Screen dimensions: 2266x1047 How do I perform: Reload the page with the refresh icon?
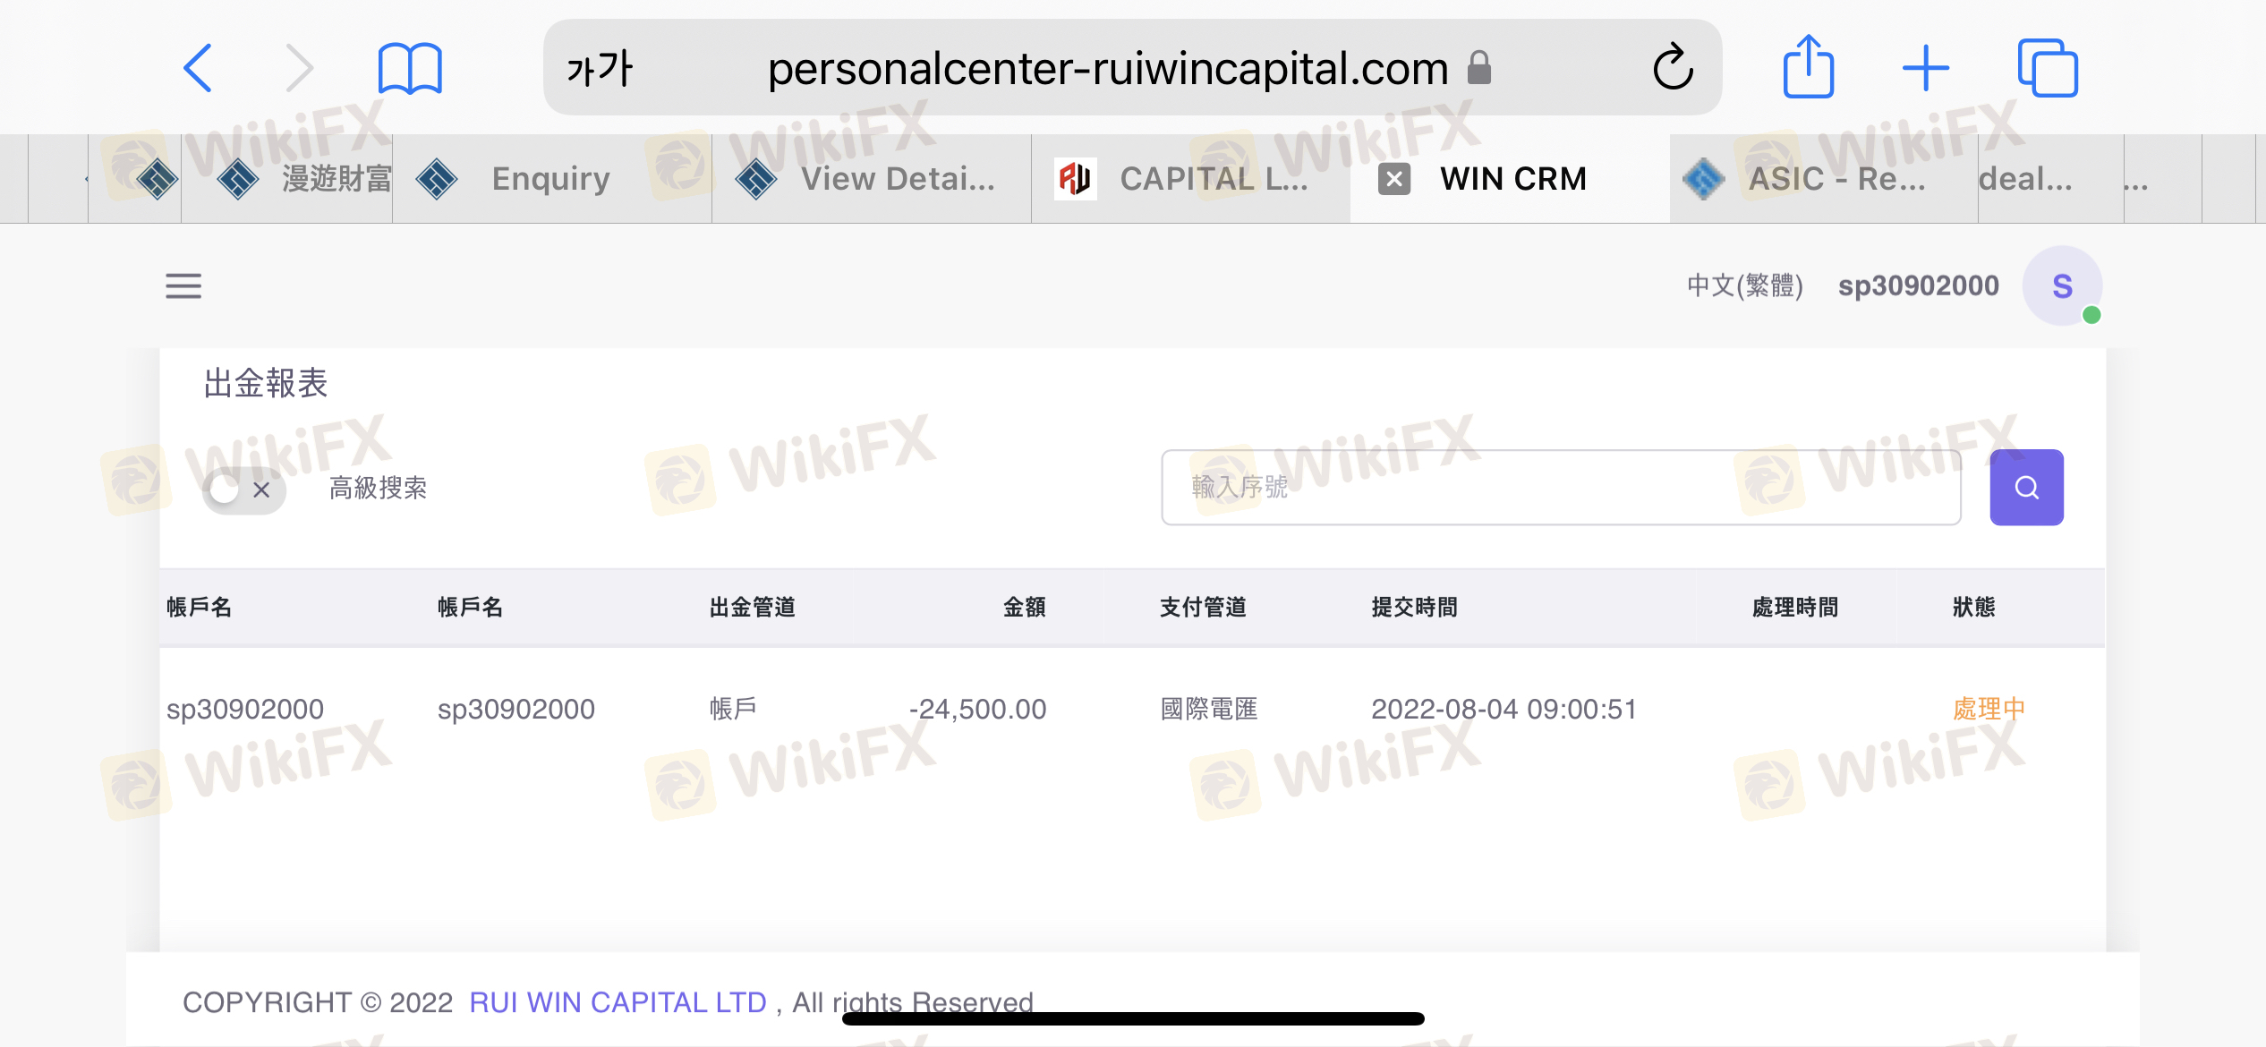point(1673,67)
